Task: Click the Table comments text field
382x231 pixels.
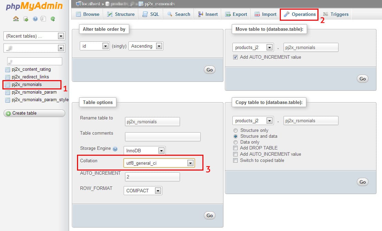Action: (x=163, y=137)
